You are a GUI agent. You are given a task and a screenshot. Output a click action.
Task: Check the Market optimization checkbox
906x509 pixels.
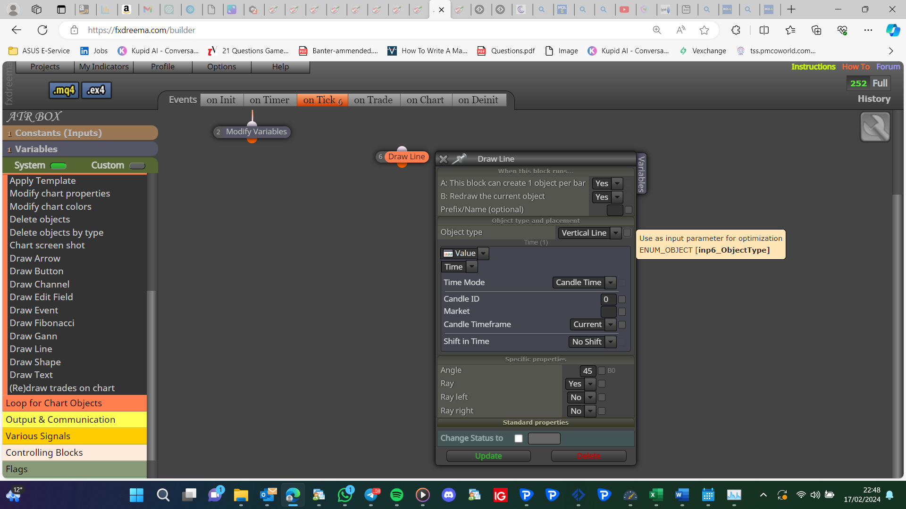coord(622,312)
